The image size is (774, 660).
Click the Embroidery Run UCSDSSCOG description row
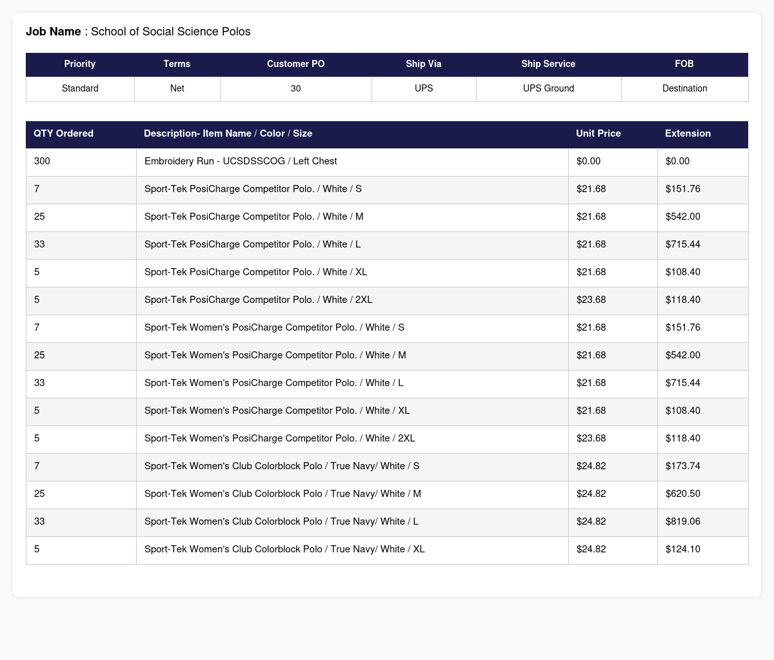387,161
